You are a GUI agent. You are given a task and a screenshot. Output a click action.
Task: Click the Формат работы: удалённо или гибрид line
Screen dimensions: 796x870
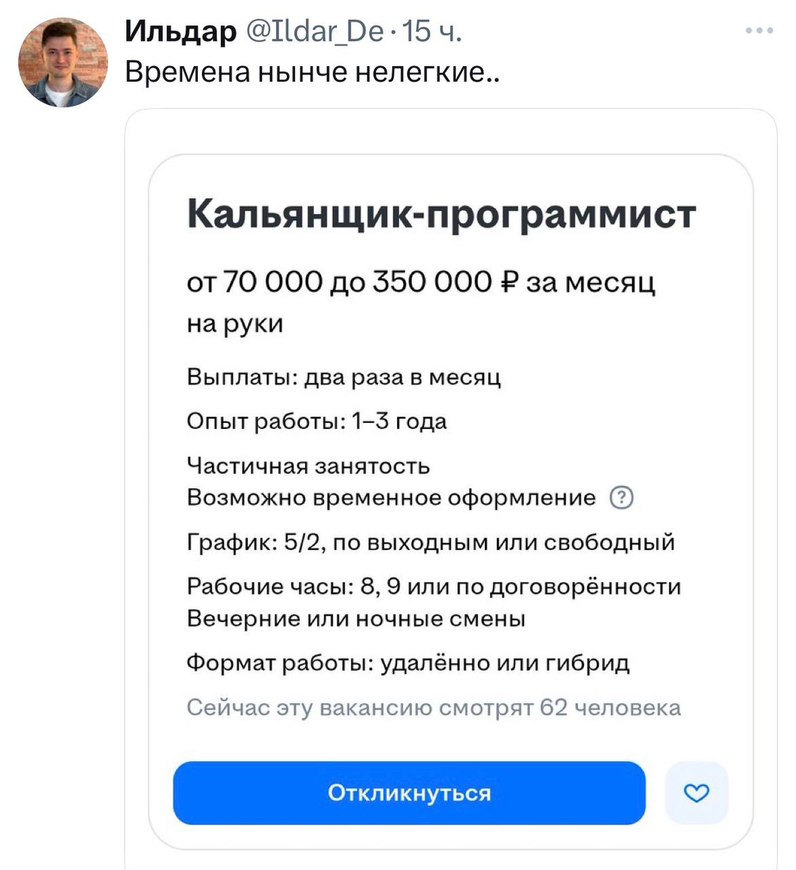click(x=408, y=663)
